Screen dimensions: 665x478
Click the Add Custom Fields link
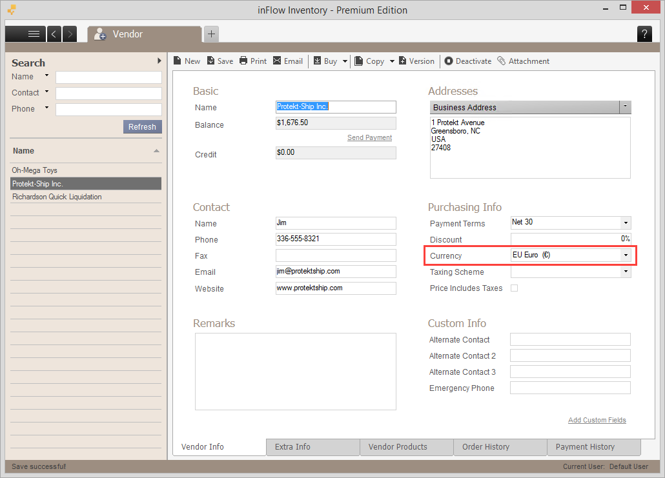597,420
